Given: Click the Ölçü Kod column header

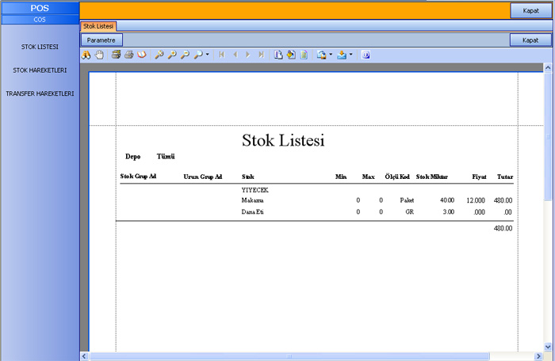Looking at the screenshot, I should pos(397,177).
